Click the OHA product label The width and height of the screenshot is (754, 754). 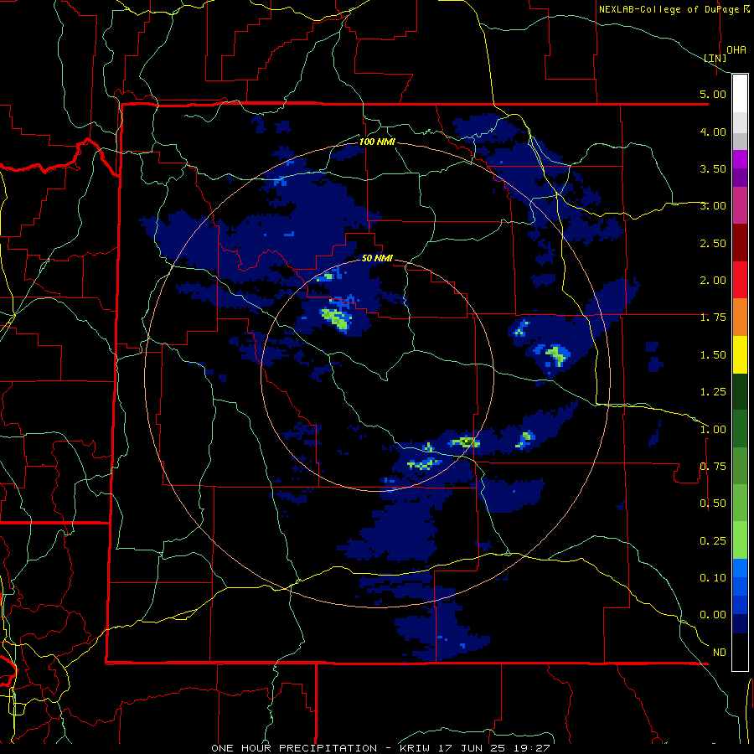[x=736, y=50]
